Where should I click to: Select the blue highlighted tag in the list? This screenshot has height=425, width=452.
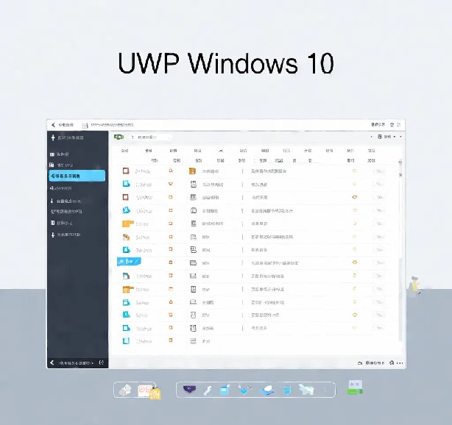click(x=129, y=262)
